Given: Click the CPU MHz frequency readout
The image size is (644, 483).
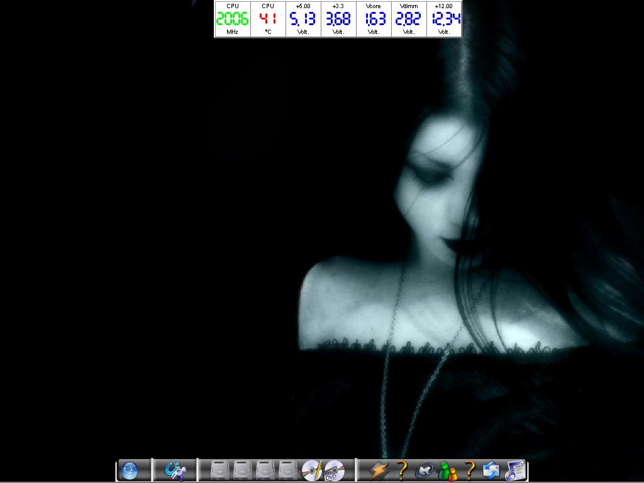Looking at the screenshot, I should (x=233, y=19).
